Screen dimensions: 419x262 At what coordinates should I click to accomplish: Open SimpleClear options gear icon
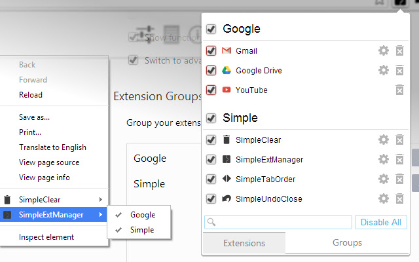[x=384, y=140]
